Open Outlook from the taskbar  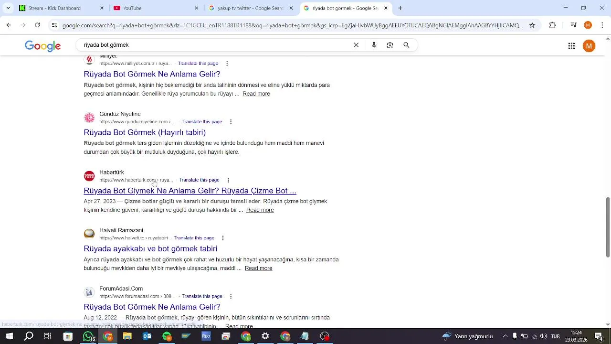[x=147, y=336]
